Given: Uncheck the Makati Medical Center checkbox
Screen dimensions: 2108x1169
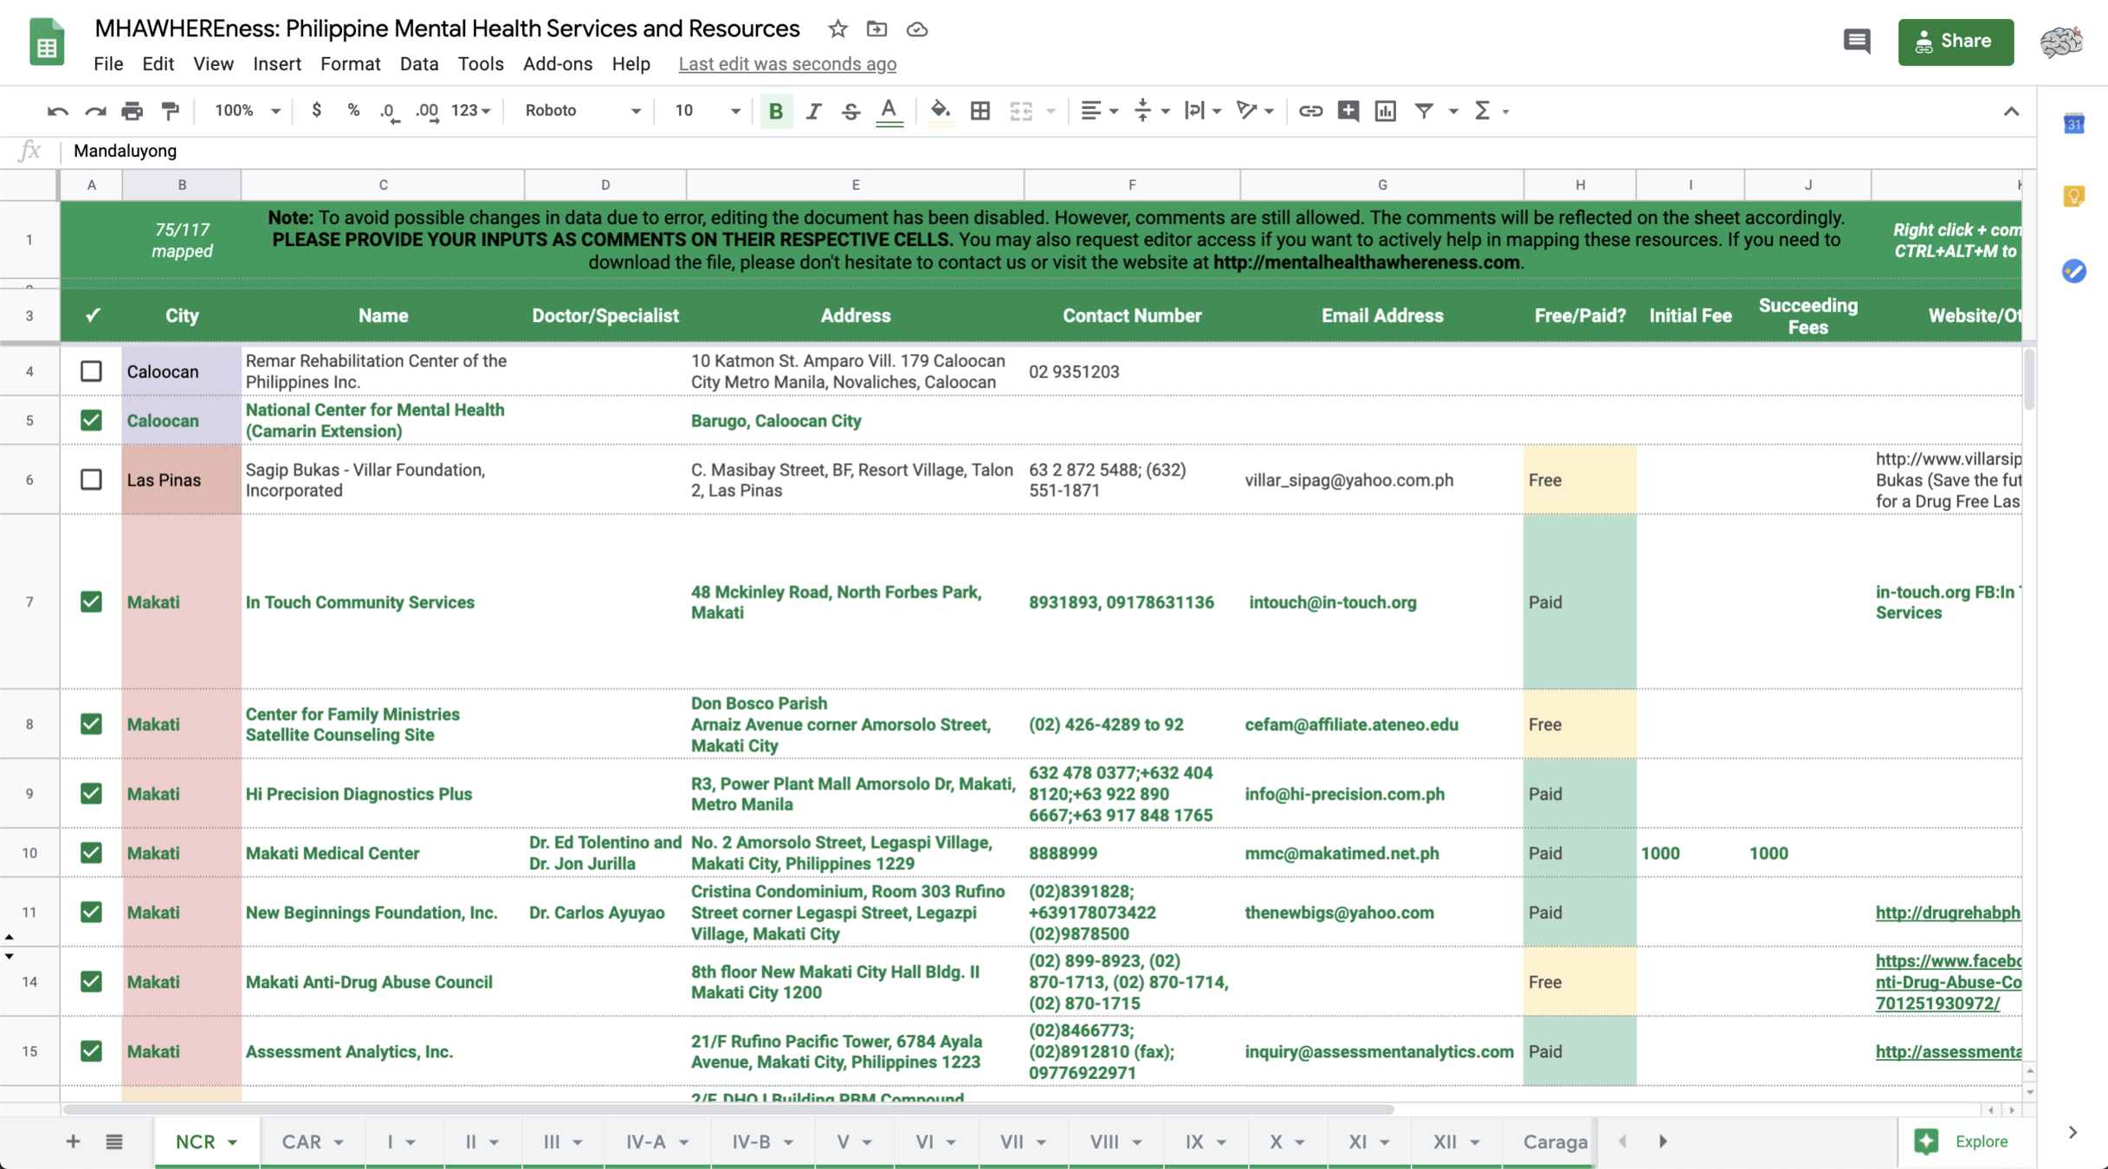Looking at the screenshot, I should coord(91,853).
